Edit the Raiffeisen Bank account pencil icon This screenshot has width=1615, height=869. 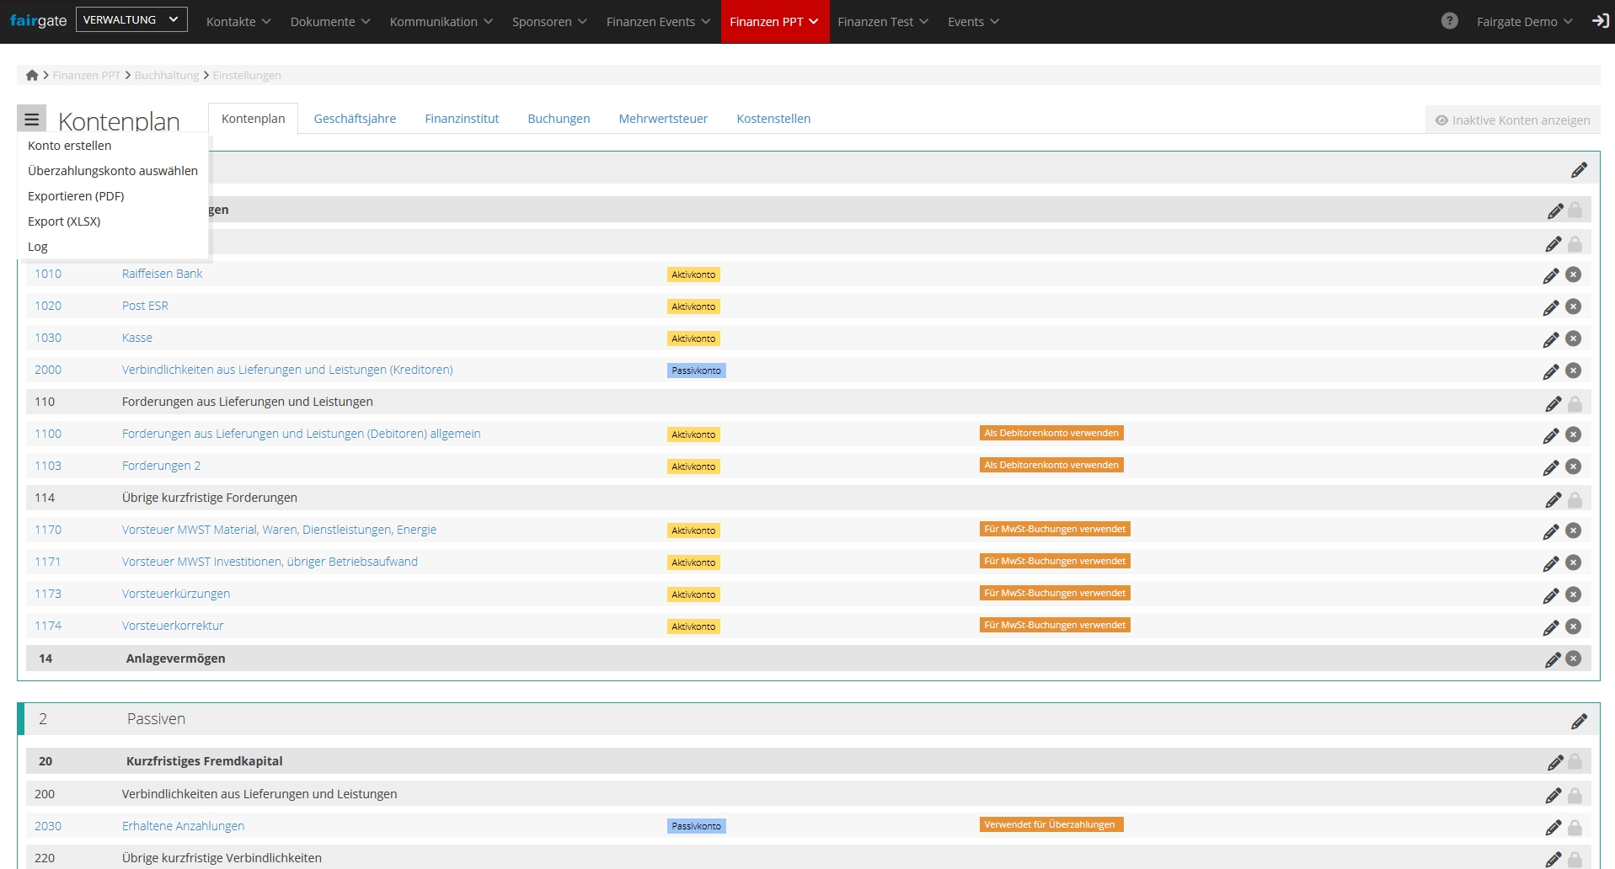(1550, 275)
